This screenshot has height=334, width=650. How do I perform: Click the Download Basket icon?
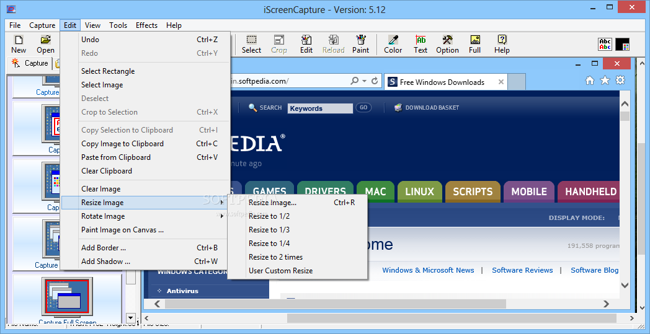pos(398,108)
